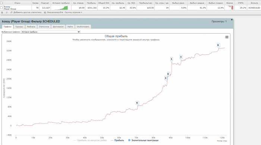261x145 pixels.
Task: Sort by the ITM% column header
Action: click(241, 3)
